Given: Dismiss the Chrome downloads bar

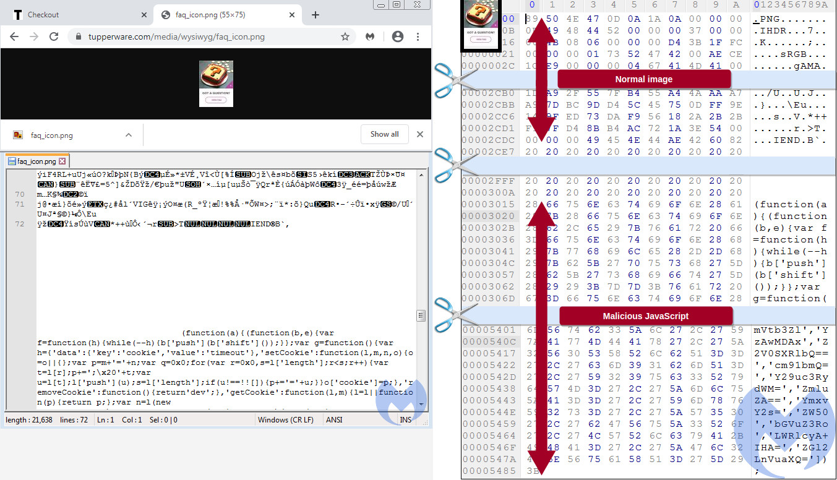Looking at the screenshot, I should point(420,134).
